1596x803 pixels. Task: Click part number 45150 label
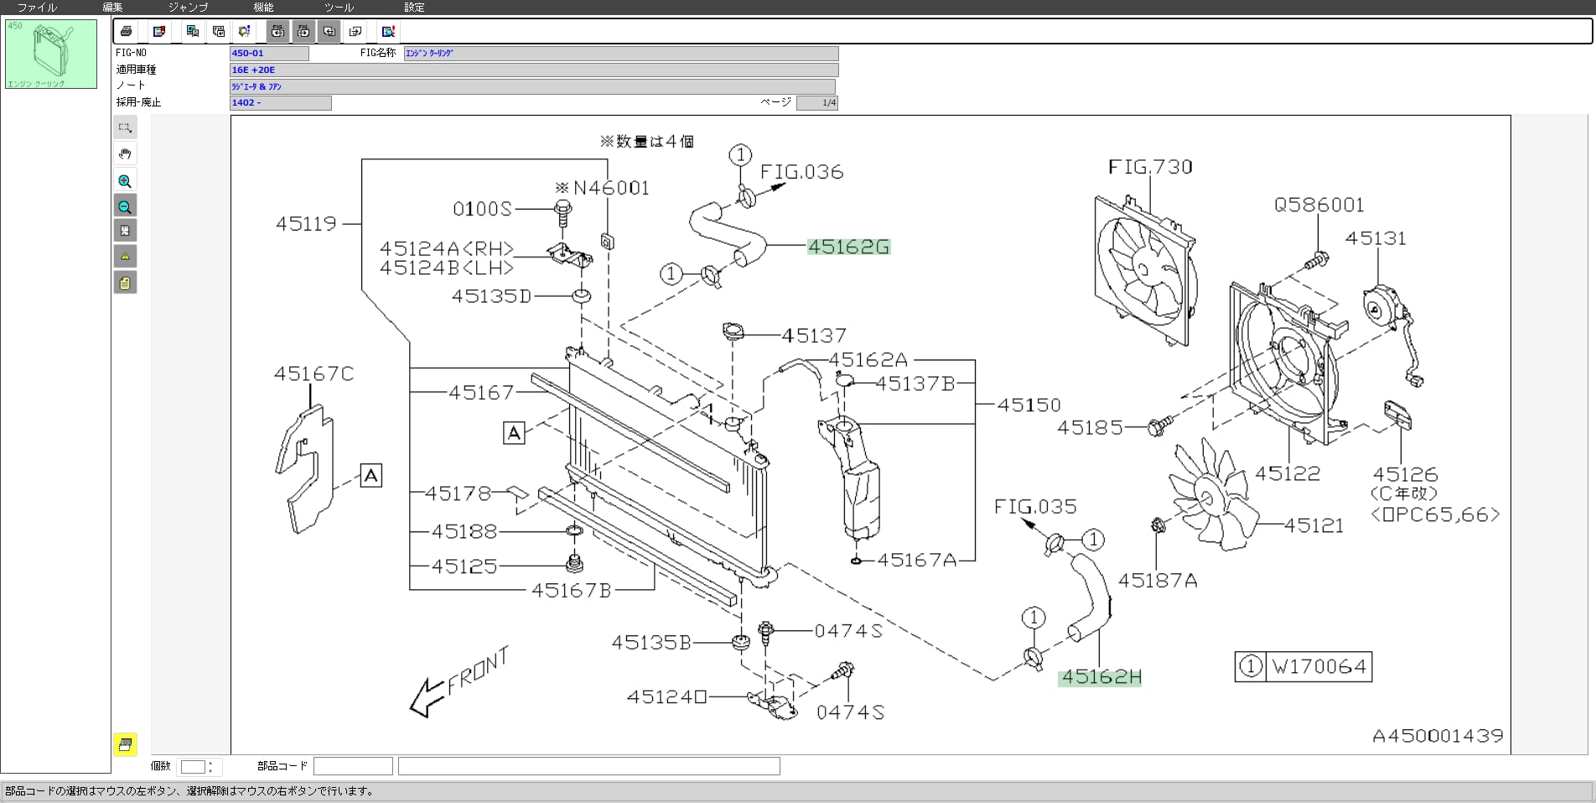[x=1029, y=405]
